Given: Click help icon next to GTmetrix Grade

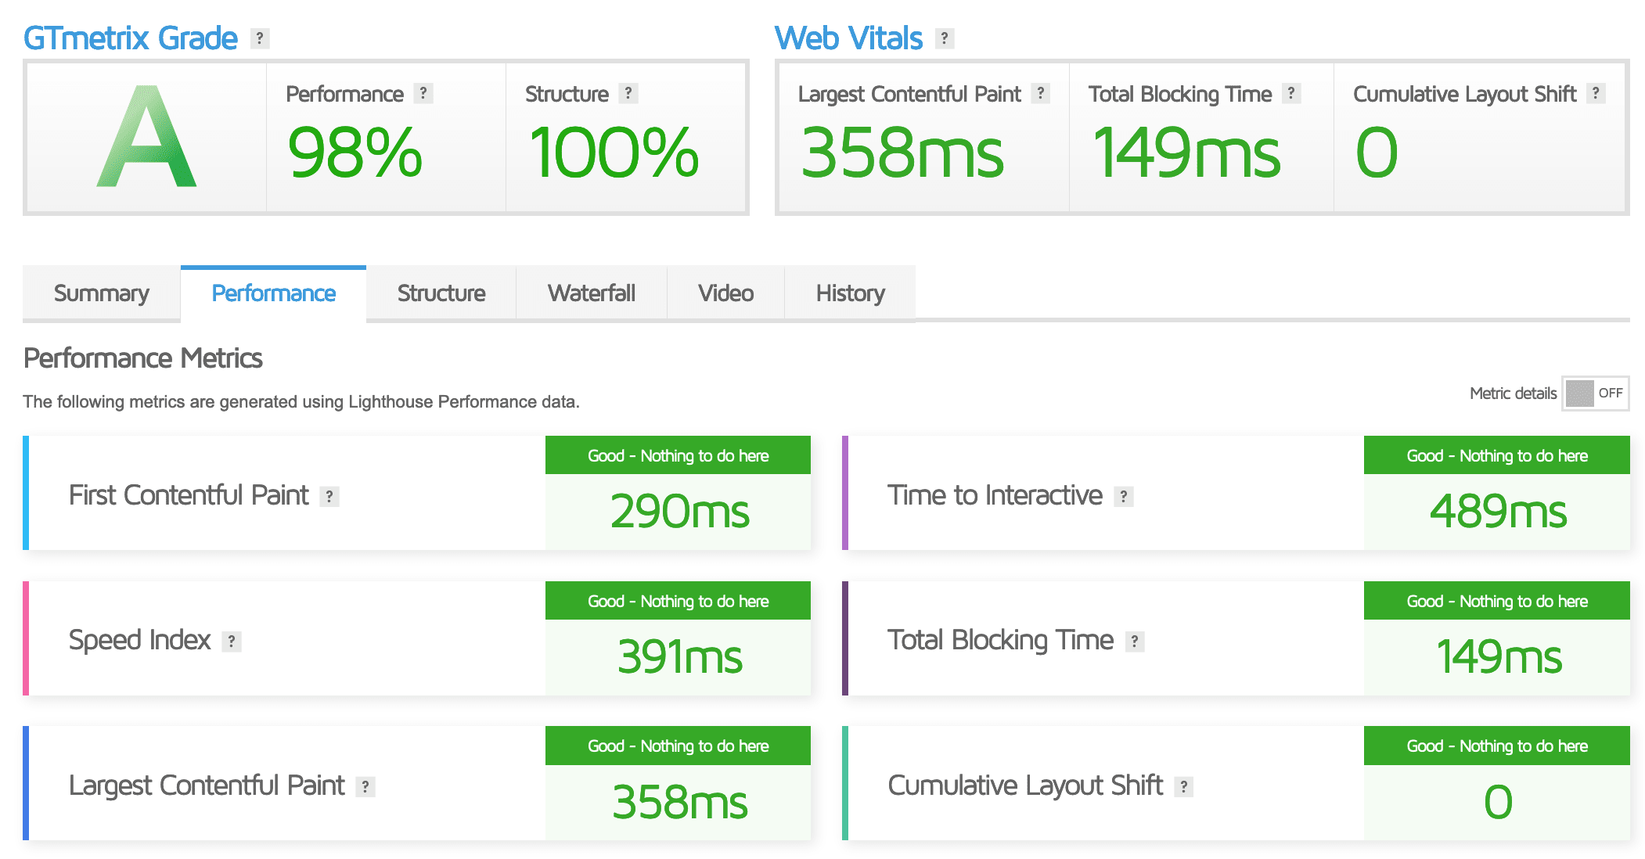Looking at the screenshot, I should 260,38.
